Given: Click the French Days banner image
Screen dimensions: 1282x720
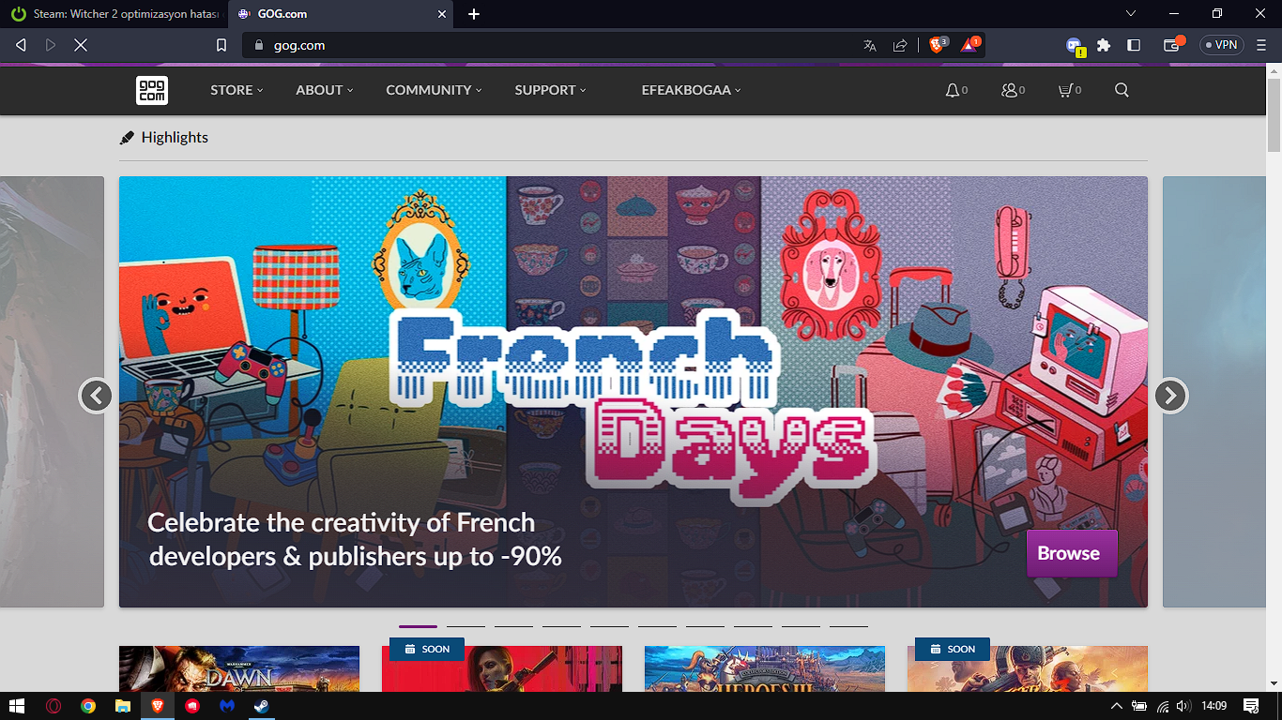Looking at the screenshot, I should (633, 392).
